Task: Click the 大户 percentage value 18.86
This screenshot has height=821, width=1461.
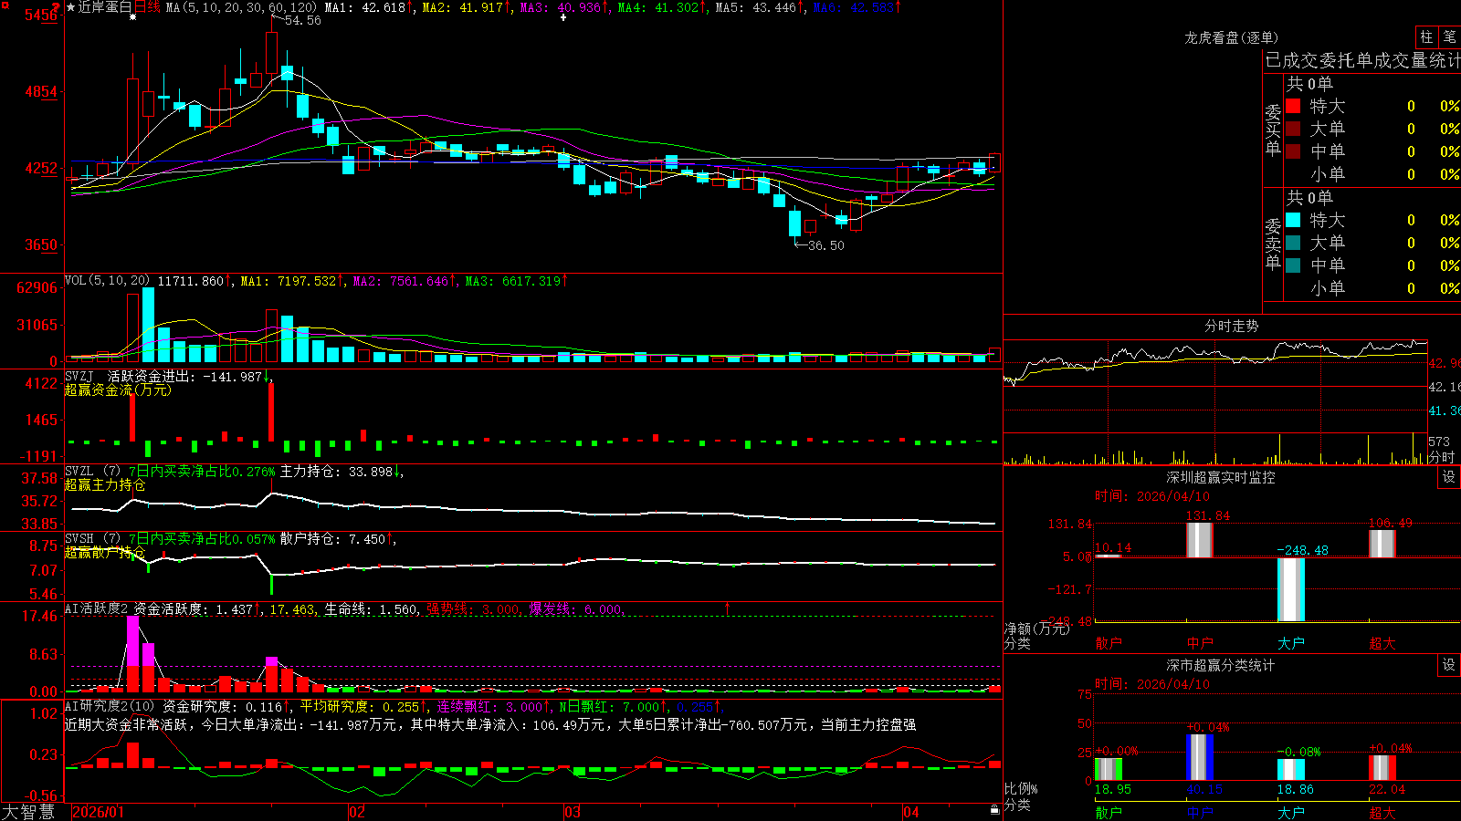Action: (x=1296, y=789)
